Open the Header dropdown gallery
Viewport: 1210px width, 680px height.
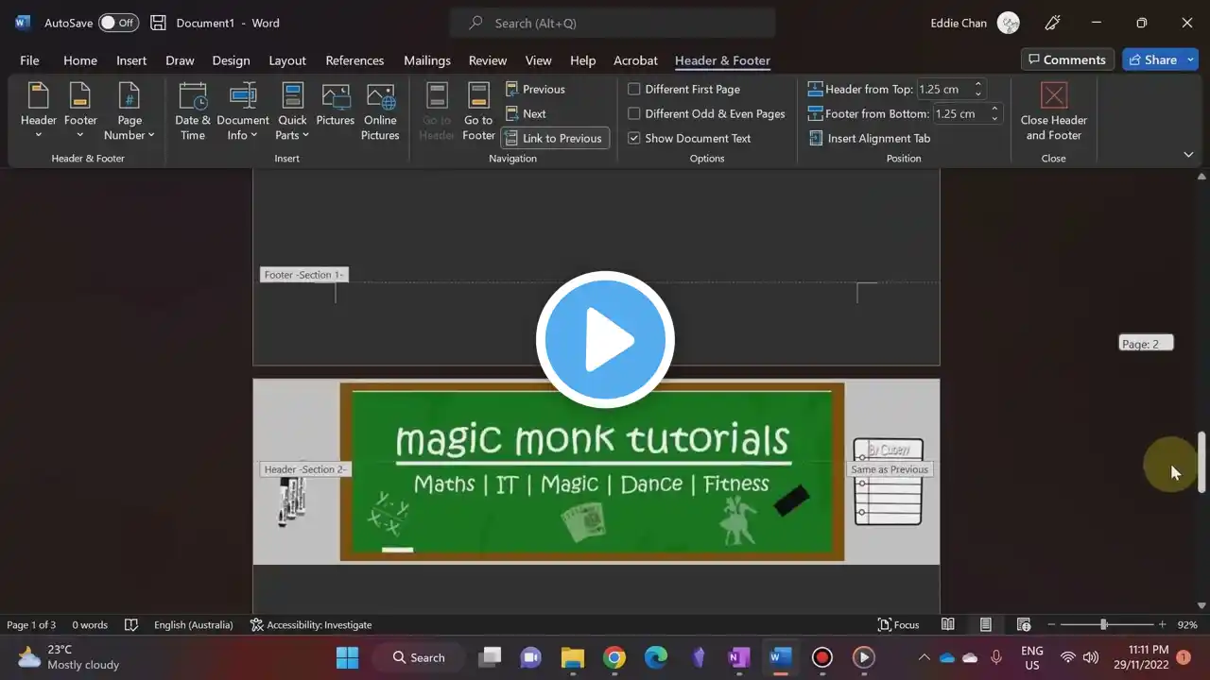click(39, 112)
